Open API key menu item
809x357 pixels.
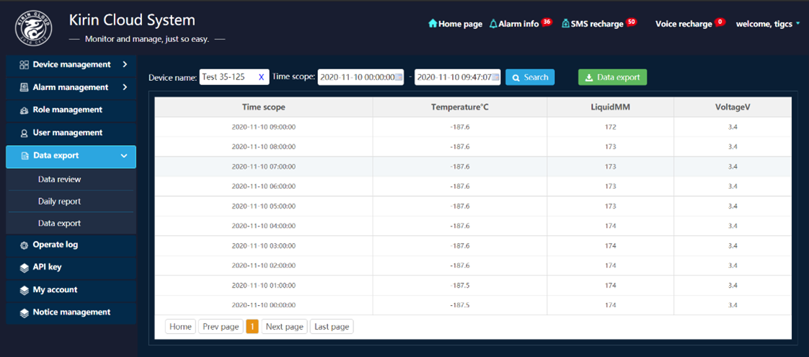click(71, 268)
